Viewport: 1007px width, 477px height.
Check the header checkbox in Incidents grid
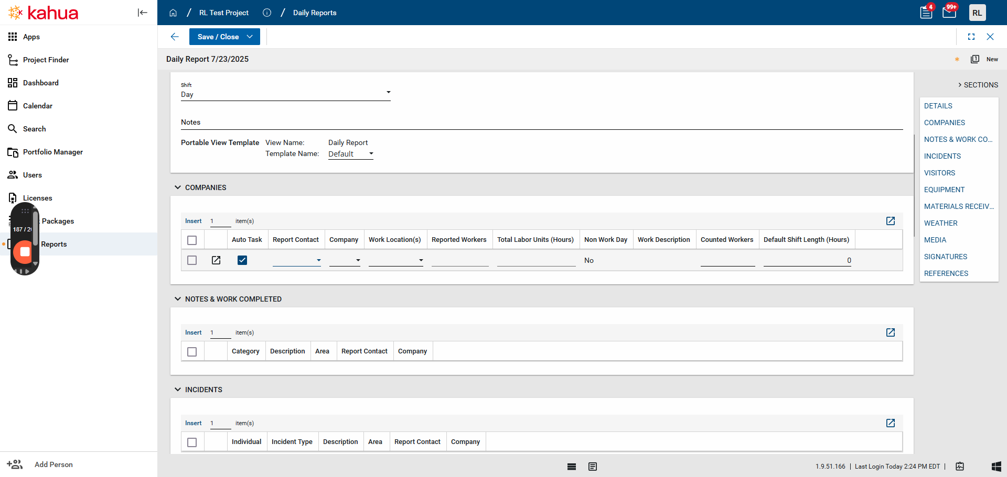pyautogui.click(x=192, y=441)
